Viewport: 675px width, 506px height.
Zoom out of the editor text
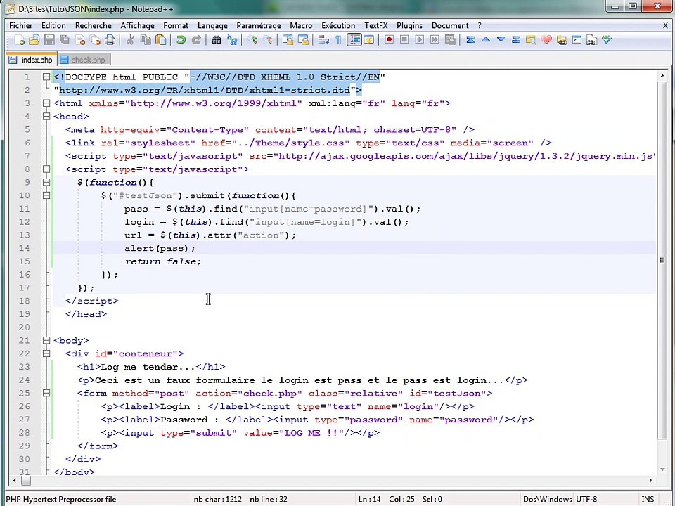point(267,40)
